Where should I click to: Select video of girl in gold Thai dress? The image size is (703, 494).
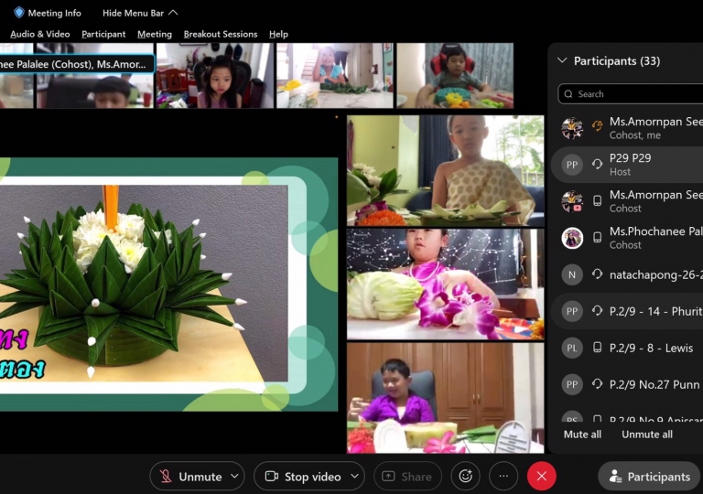click(445, 171)
